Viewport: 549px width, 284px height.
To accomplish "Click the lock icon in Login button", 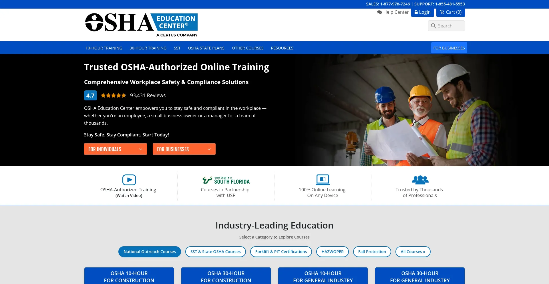I will pos(416,12).
